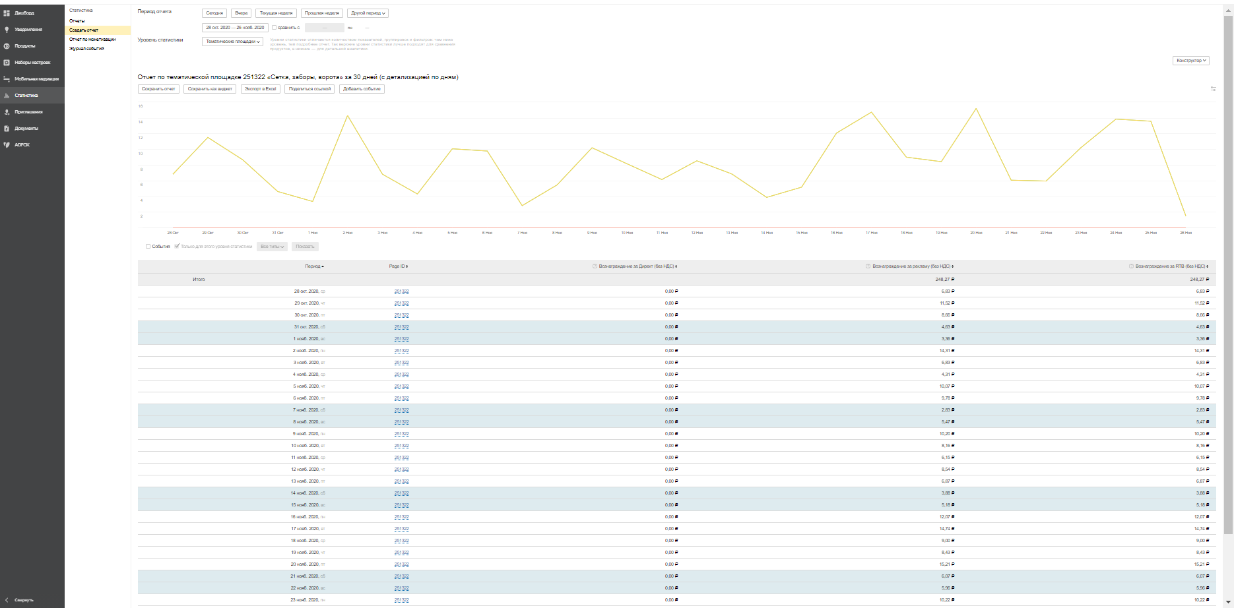Image resolution: width=1234 pixels, height=608 pixels.
Task: Open the 'Все типы' events dropdown
Action: [272, 247]
